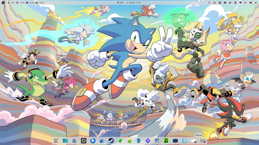Open the black concentric circles app
This screenshot has width=259, height=145.
pos(83,141)
